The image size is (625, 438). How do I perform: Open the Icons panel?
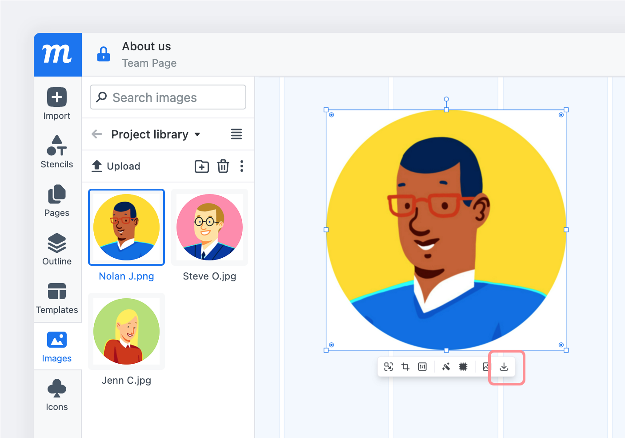pyautogui.click(x=57, y=395)
